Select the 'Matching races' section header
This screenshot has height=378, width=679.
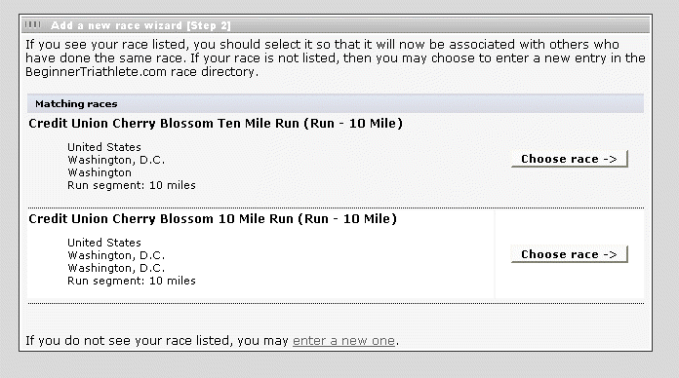coord(336,104)
